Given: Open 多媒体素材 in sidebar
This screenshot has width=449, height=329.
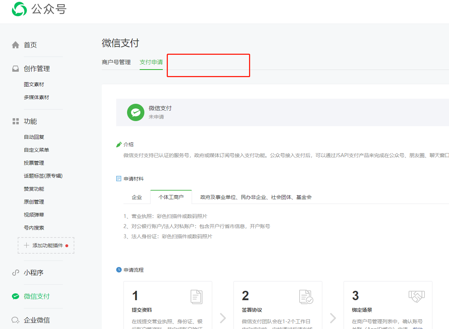Looking at the screenshot, I should pos(36,97).
